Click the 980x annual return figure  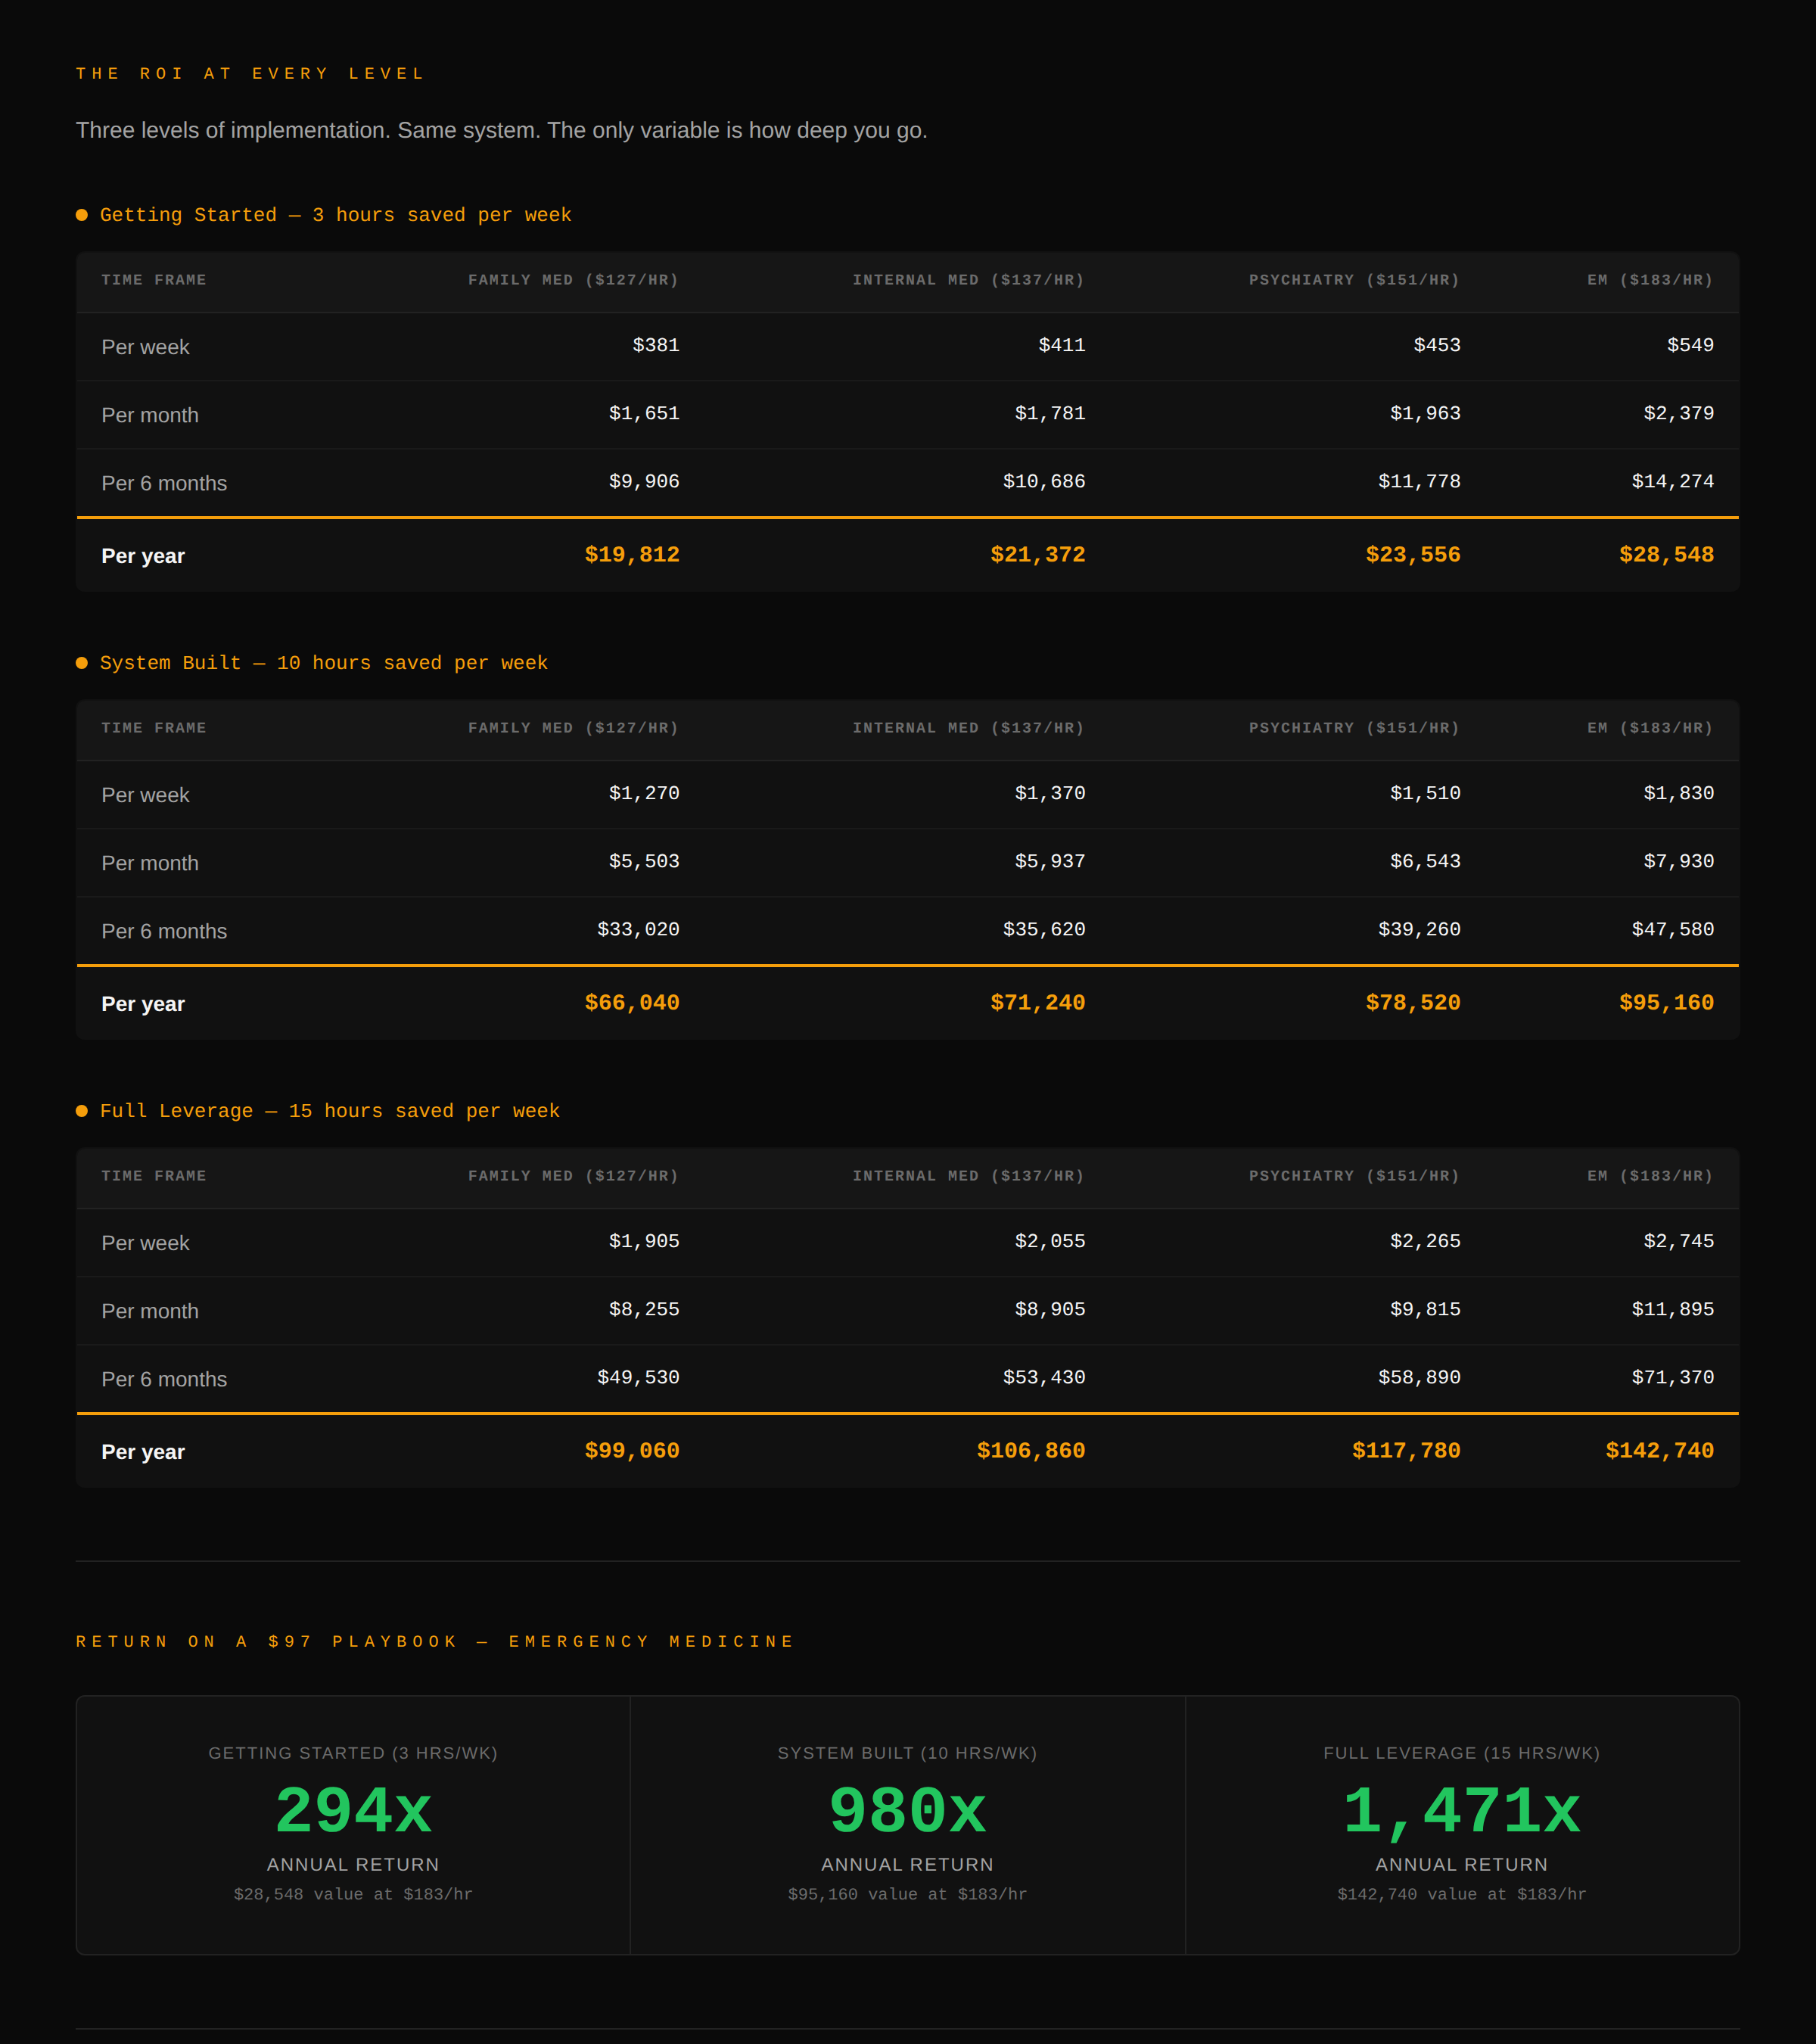click(907, 1812)
